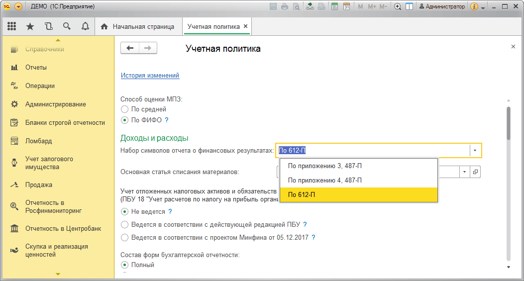Click the Save diskette icon in title bar
The height and width of the screenshot is (281, 524).
(x=273, y=6)
